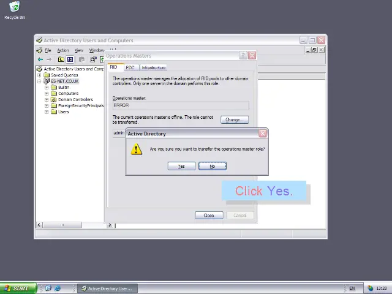Select the Domain Controllers OU
Viewport: 392px width, 294px height.
pyautogui.click(x=75, y=99)
